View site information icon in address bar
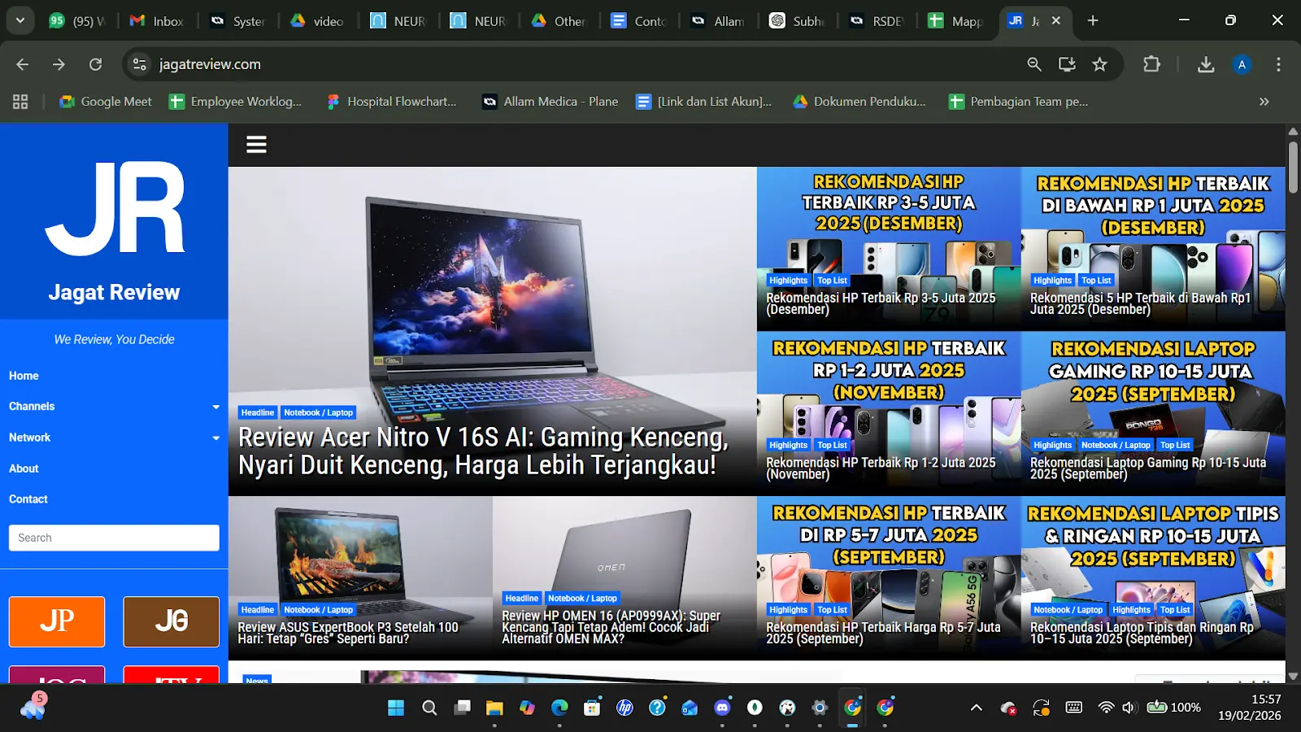Screen dimensions: 1301x732 click(140, 64)
